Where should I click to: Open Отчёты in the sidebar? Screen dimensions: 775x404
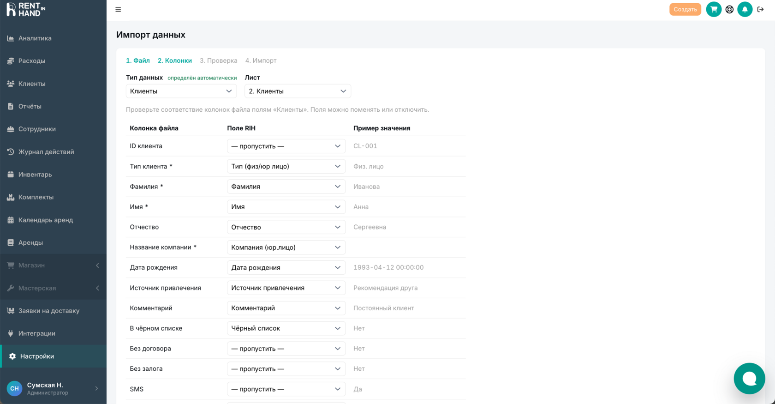[53, 106]
